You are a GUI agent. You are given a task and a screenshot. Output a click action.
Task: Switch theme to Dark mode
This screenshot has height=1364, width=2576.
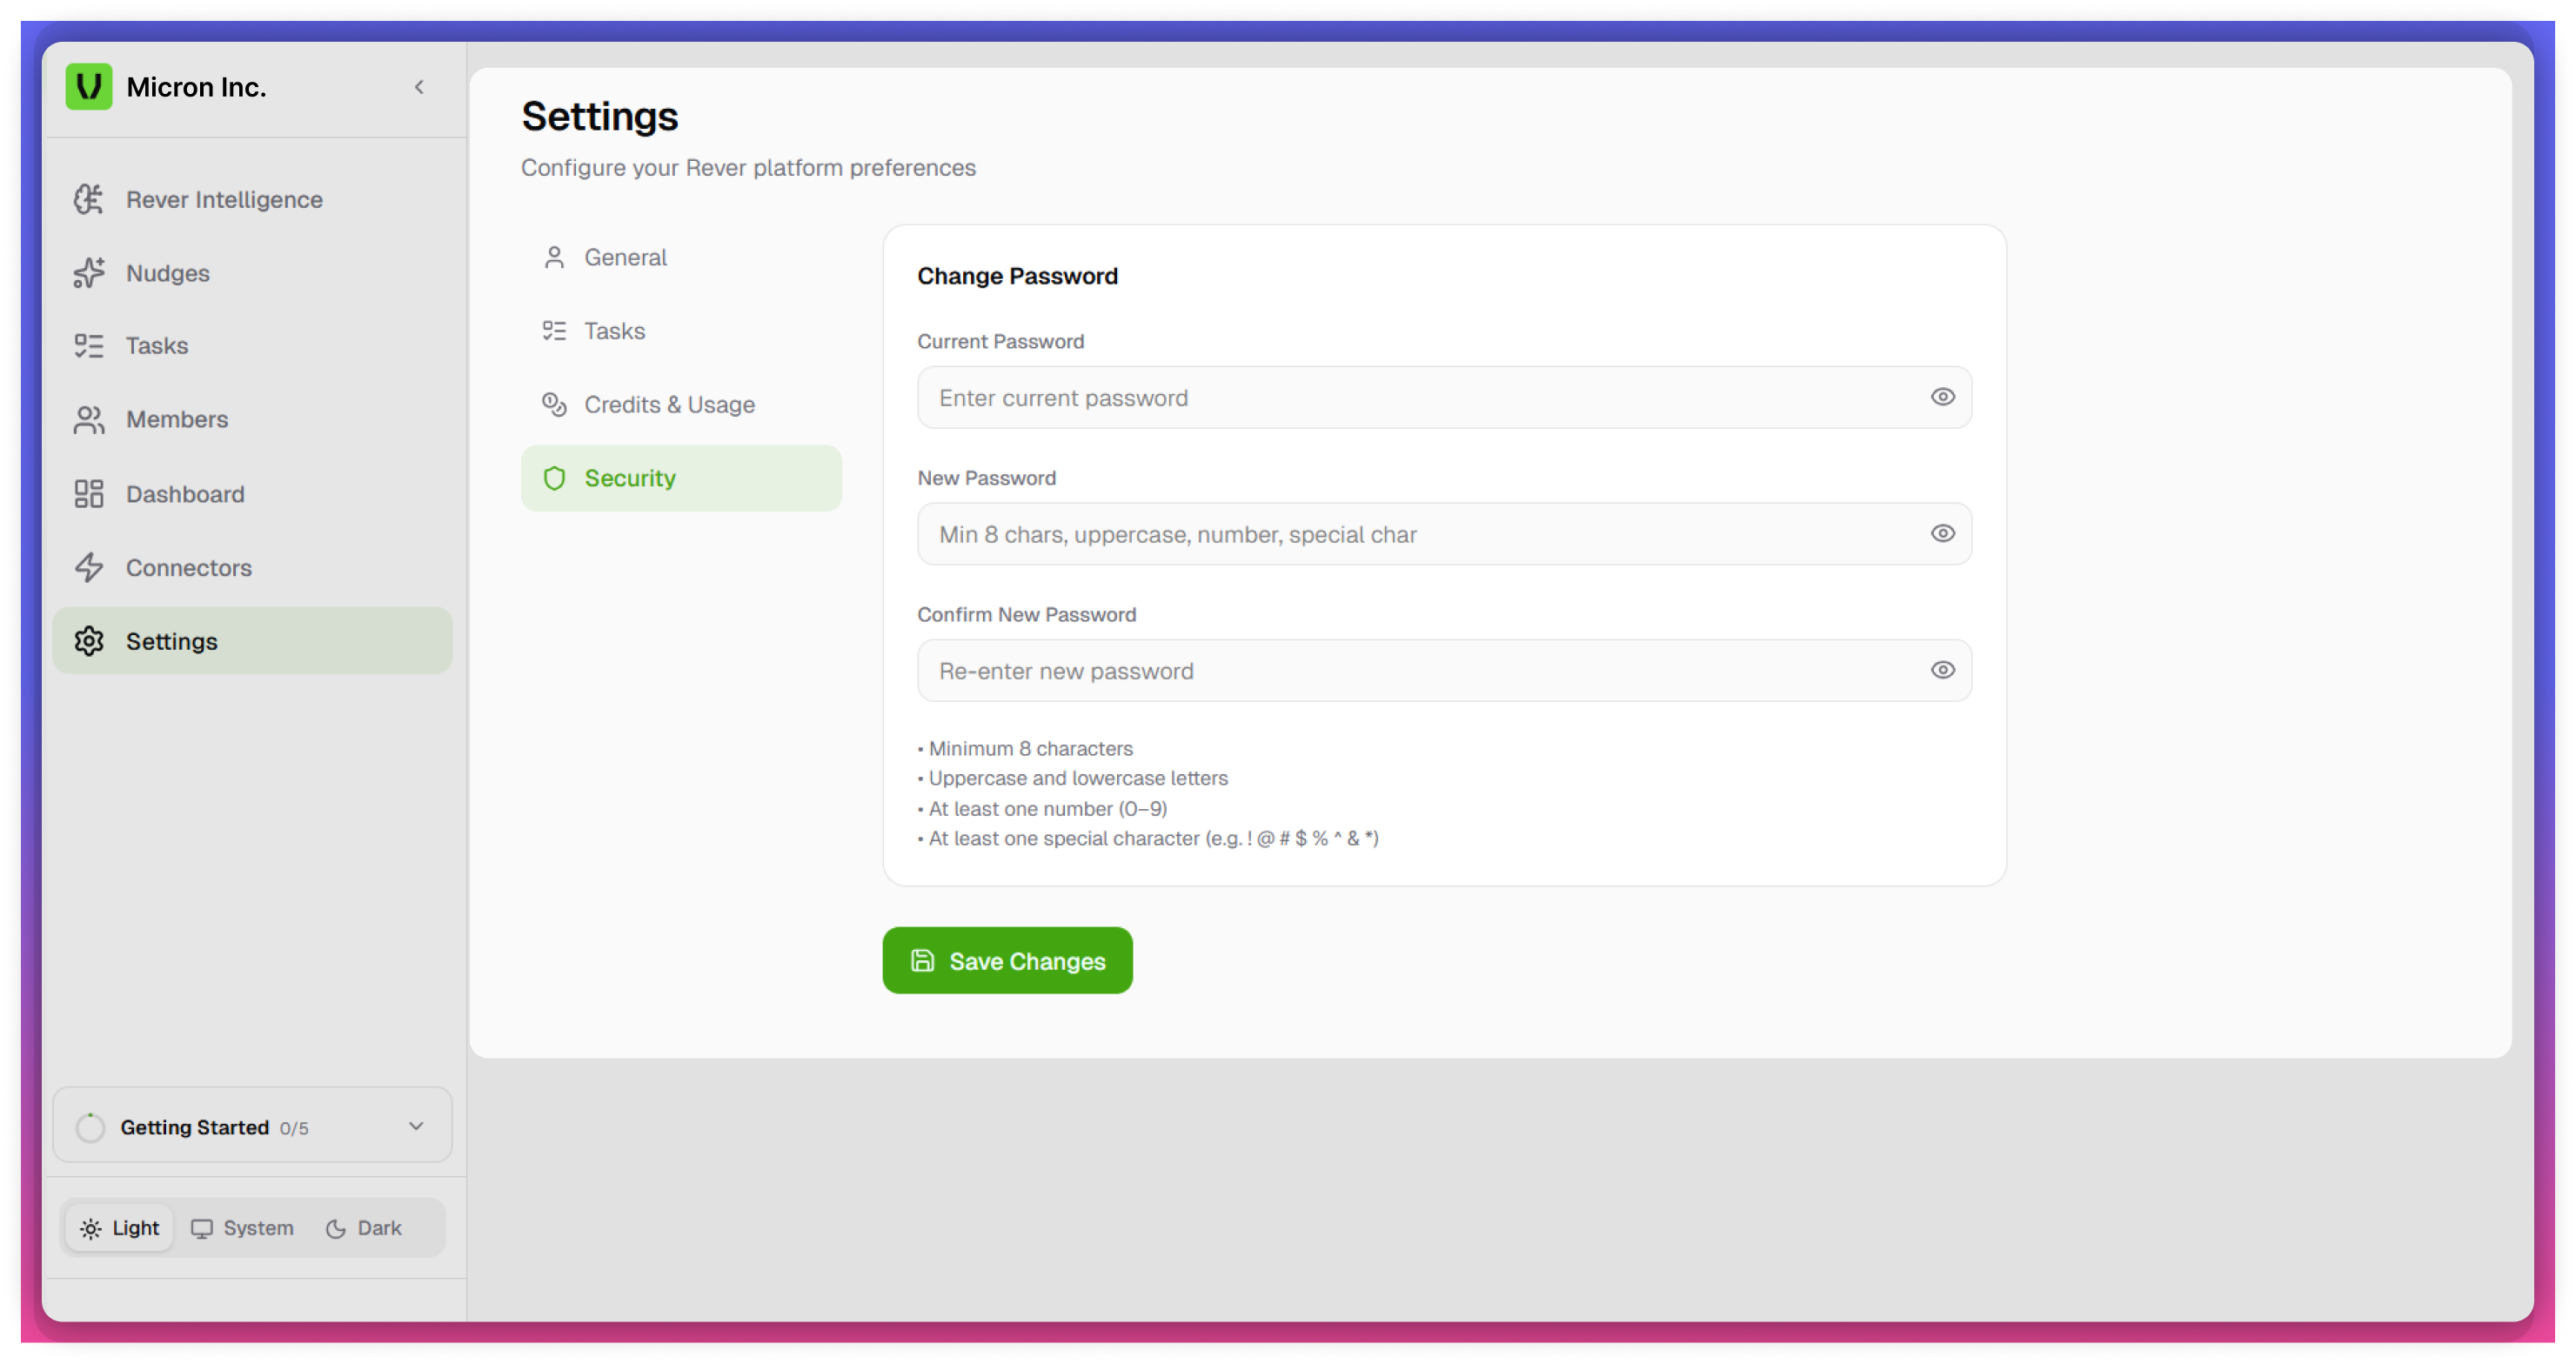[x=364, y=1228]
